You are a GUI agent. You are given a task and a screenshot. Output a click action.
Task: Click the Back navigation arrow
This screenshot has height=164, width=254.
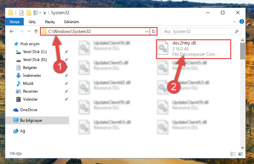click(12, 31)
